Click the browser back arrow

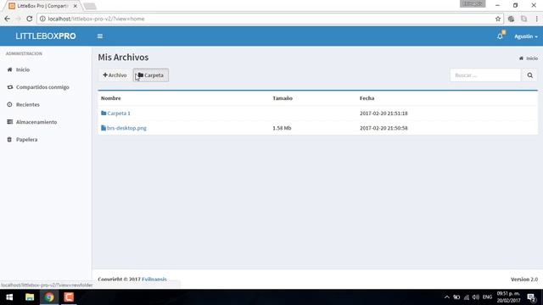point(8,19)
